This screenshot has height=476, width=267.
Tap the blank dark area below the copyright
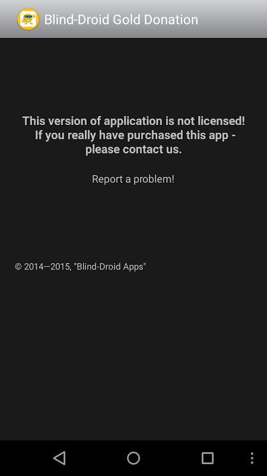click(x=133, y=355)
